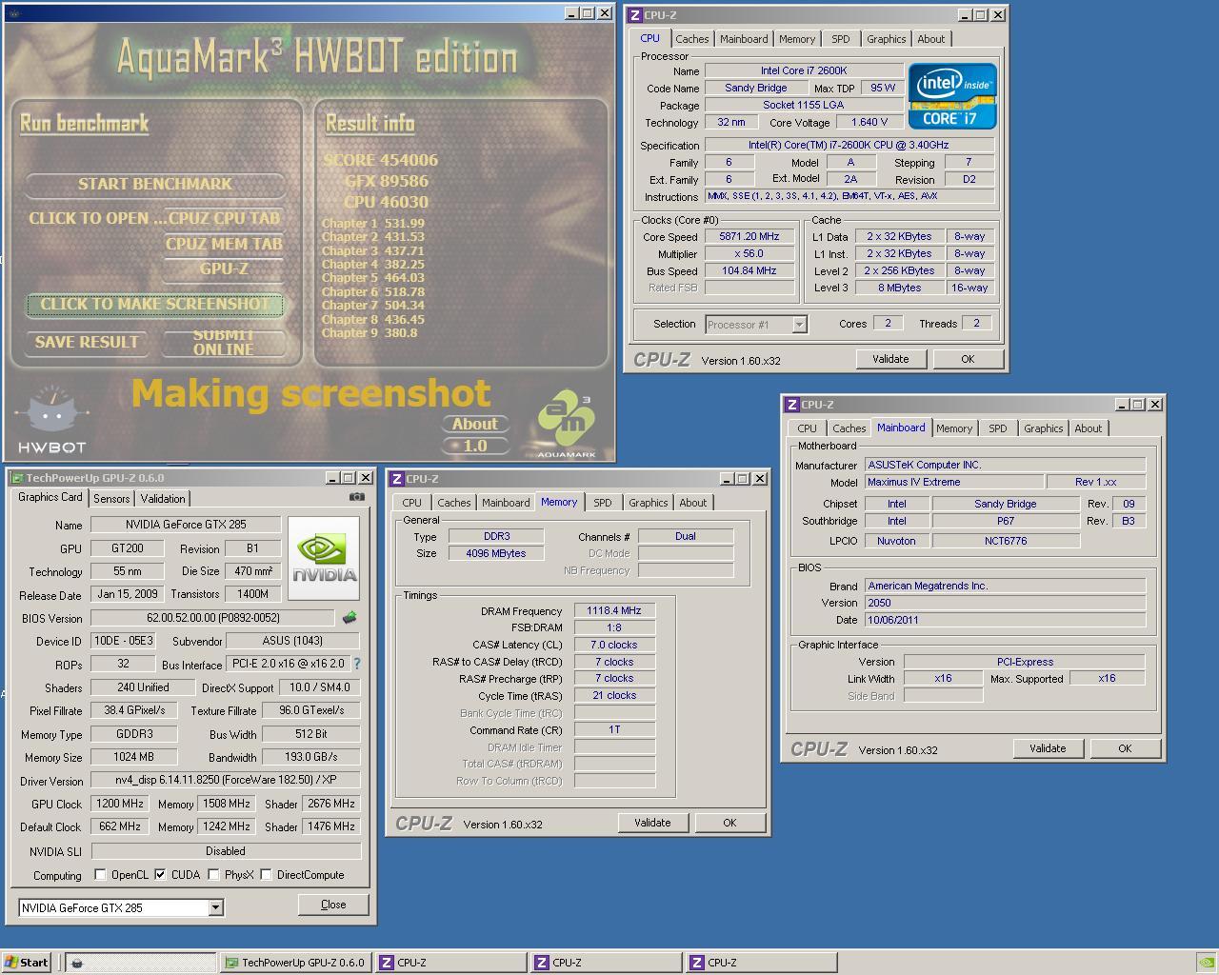Open Caches tab in CPU-Z CPU window

pos(691,39)
